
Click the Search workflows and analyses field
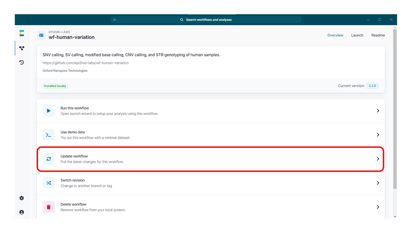coord(206,20)
